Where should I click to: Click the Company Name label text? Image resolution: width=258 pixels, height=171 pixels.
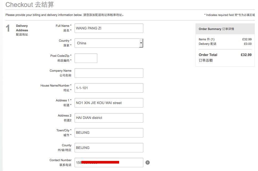pyautogui.click(x=60, y=73)
